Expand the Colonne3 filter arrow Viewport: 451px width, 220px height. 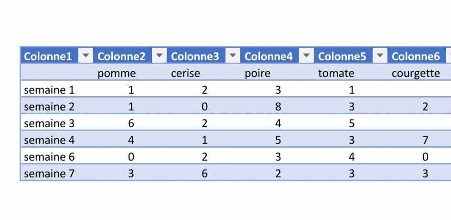point(233,56)
